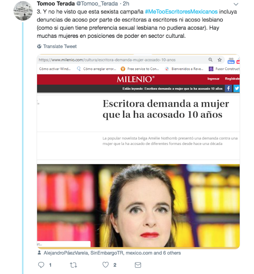This screenshot has width=254, height=274.
Task: Click the Facebook share icon in screenshot
Action: click(x=228, y=89)
